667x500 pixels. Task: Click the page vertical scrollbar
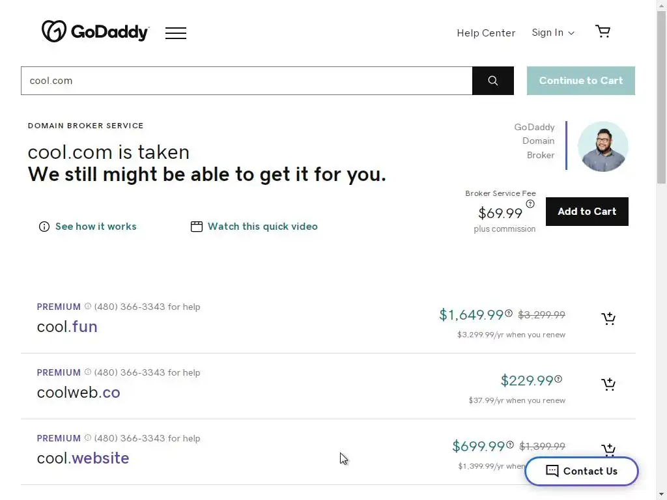[661, 98]
